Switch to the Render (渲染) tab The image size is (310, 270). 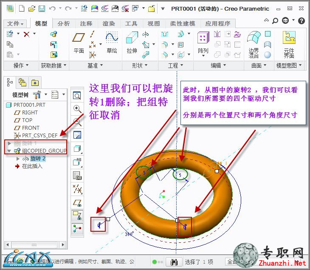point(109,23)
